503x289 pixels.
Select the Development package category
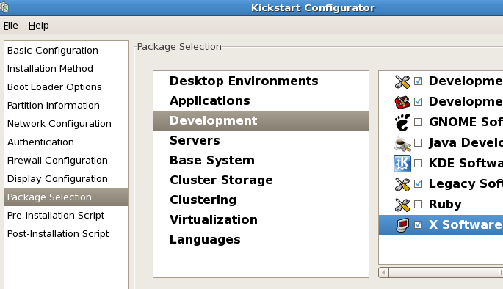click(261, 120)
